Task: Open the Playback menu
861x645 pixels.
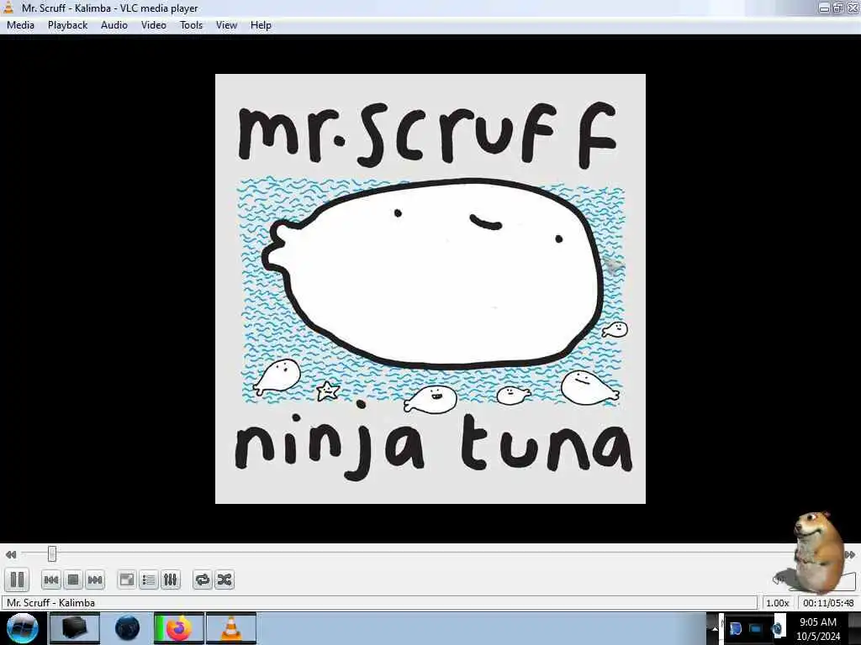Action: 67,25
